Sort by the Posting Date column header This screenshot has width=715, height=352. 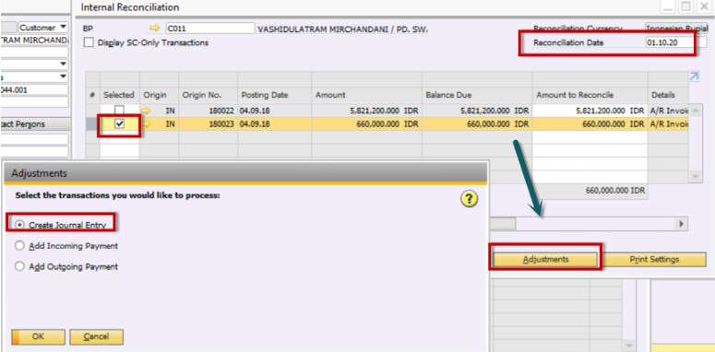(x=275, y=95)
